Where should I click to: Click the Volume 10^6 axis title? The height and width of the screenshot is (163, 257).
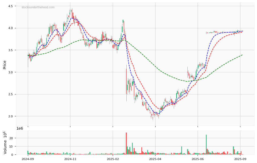click(5, 142)
